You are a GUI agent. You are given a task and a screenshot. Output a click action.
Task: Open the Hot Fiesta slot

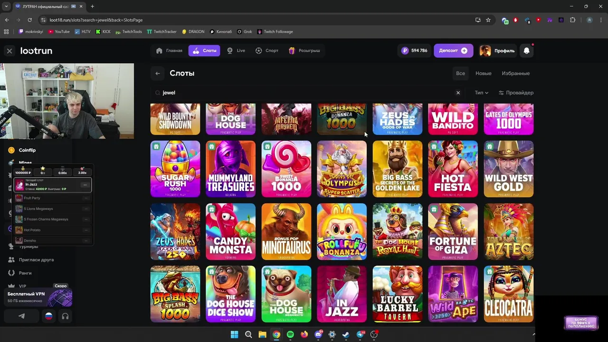tap(453, 169)
